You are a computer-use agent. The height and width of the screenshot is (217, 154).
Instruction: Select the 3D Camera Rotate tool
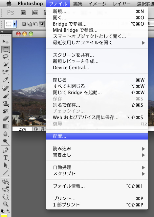(6, 189)
